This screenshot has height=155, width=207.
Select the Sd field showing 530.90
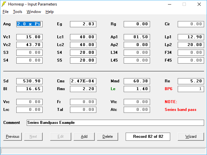pos(29,81)
